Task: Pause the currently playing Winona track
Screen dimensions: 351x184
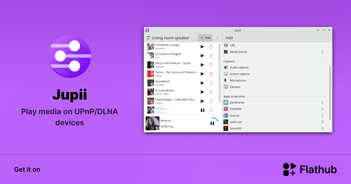Action: 202,110
